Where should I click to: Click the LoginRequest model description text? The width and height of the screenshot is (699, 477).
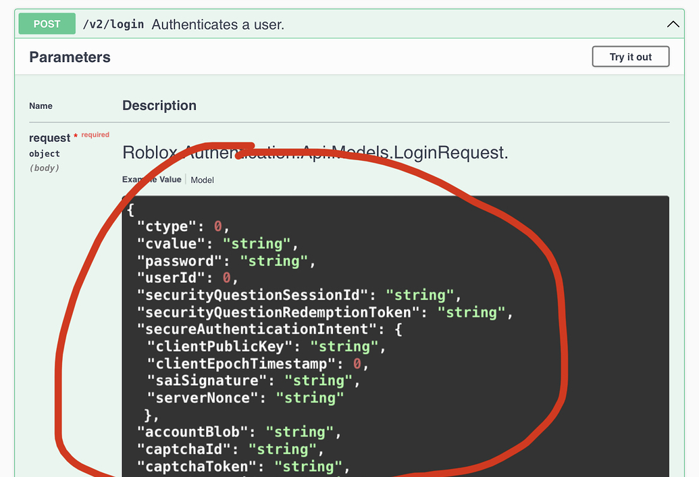pyautogui.click(x=315, y=153)
